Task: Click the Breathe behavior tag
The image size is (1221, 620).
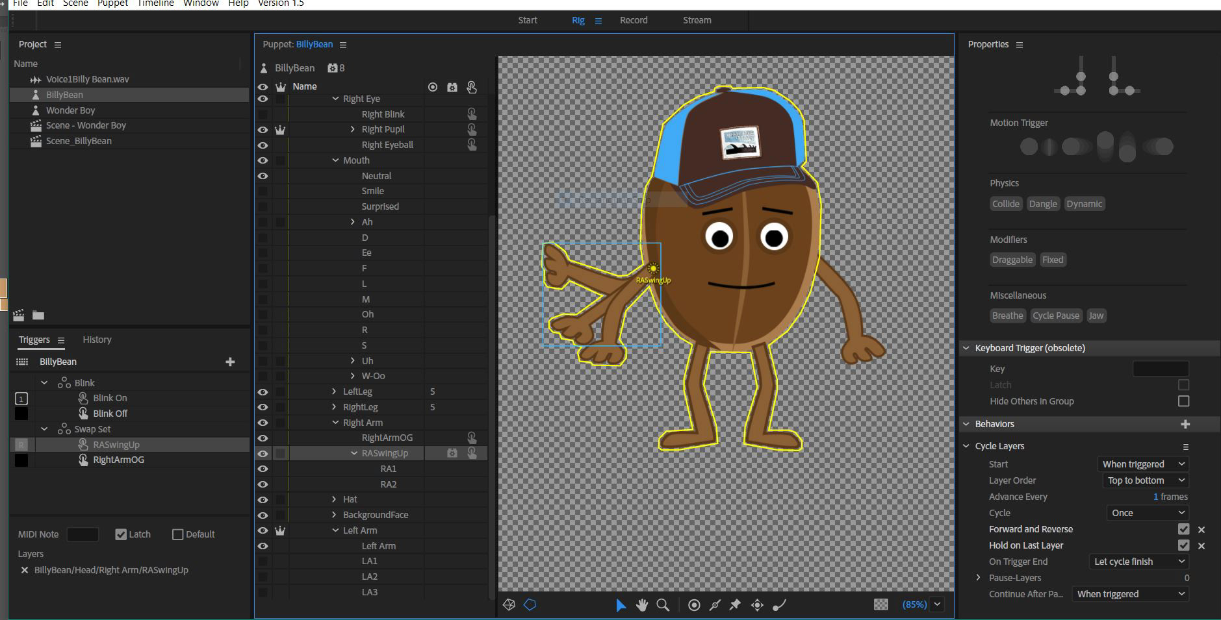Action: tap(1007, 316)
